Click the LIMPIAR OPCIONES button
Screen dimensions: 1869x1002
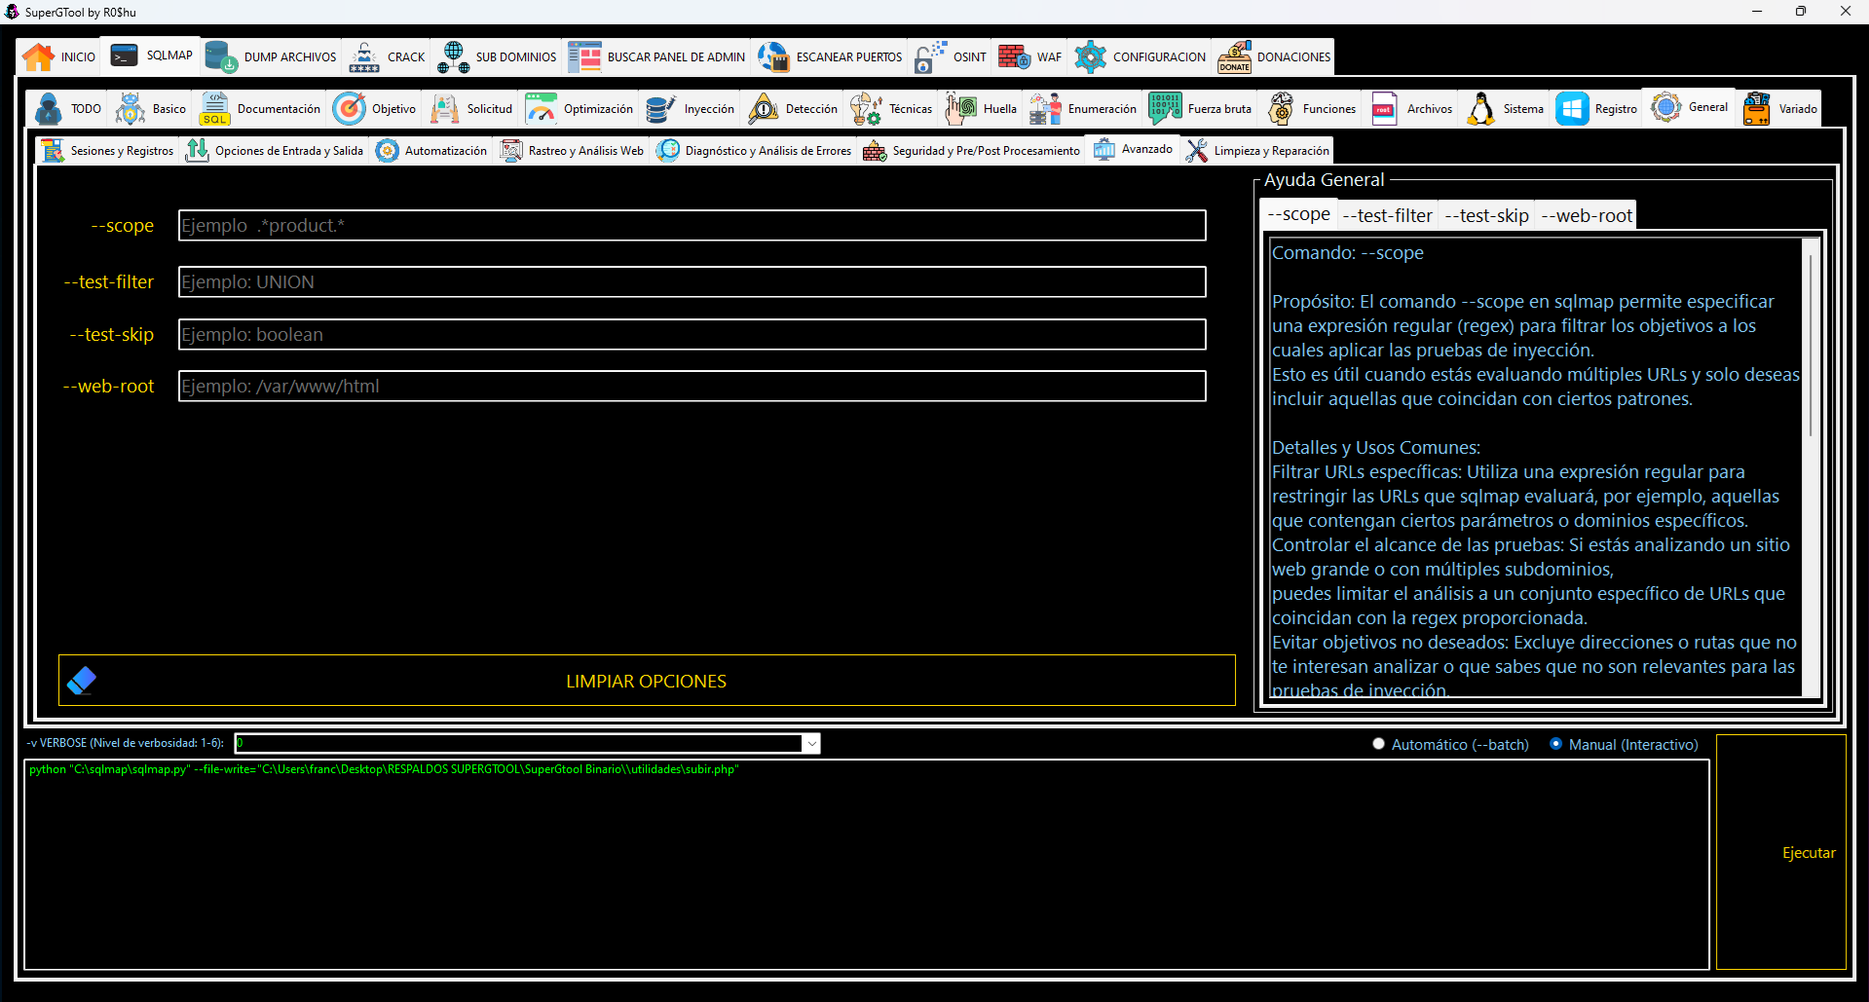[x=647, y=681]
